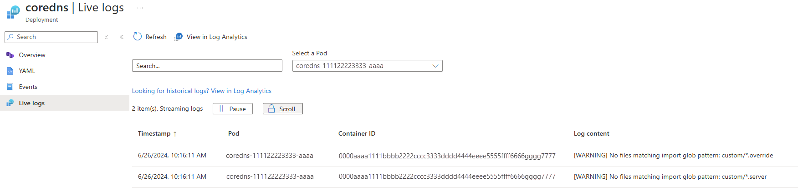The image size is (798, 196).
Task: Click View in Log Analytics button
Action: 211,37
